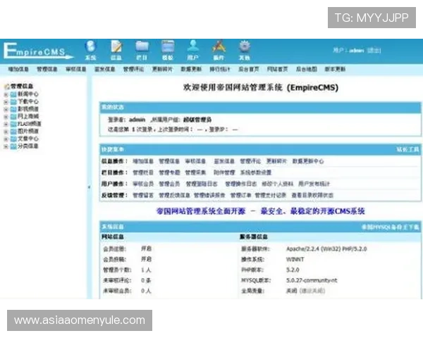
Task: Open 排行统计 in the top navigation bar
Action: click(x=220, y=69)
